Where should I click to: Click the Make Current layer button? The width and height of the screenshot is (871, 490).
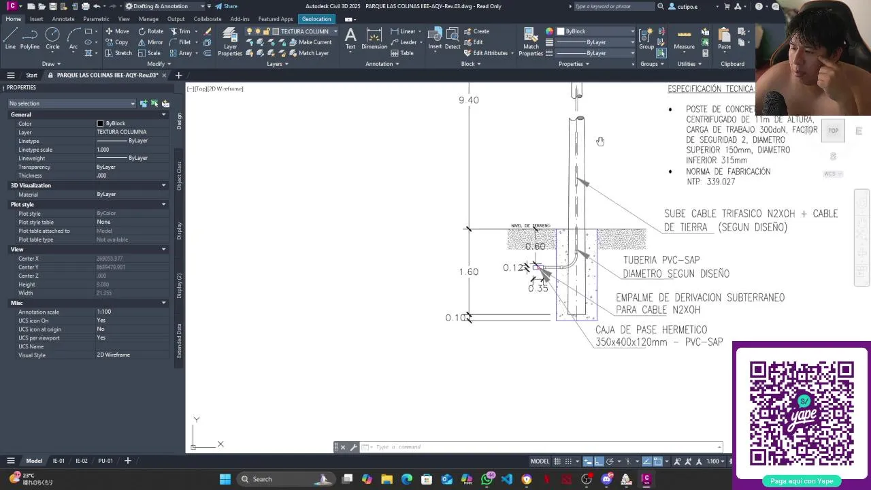310,42
